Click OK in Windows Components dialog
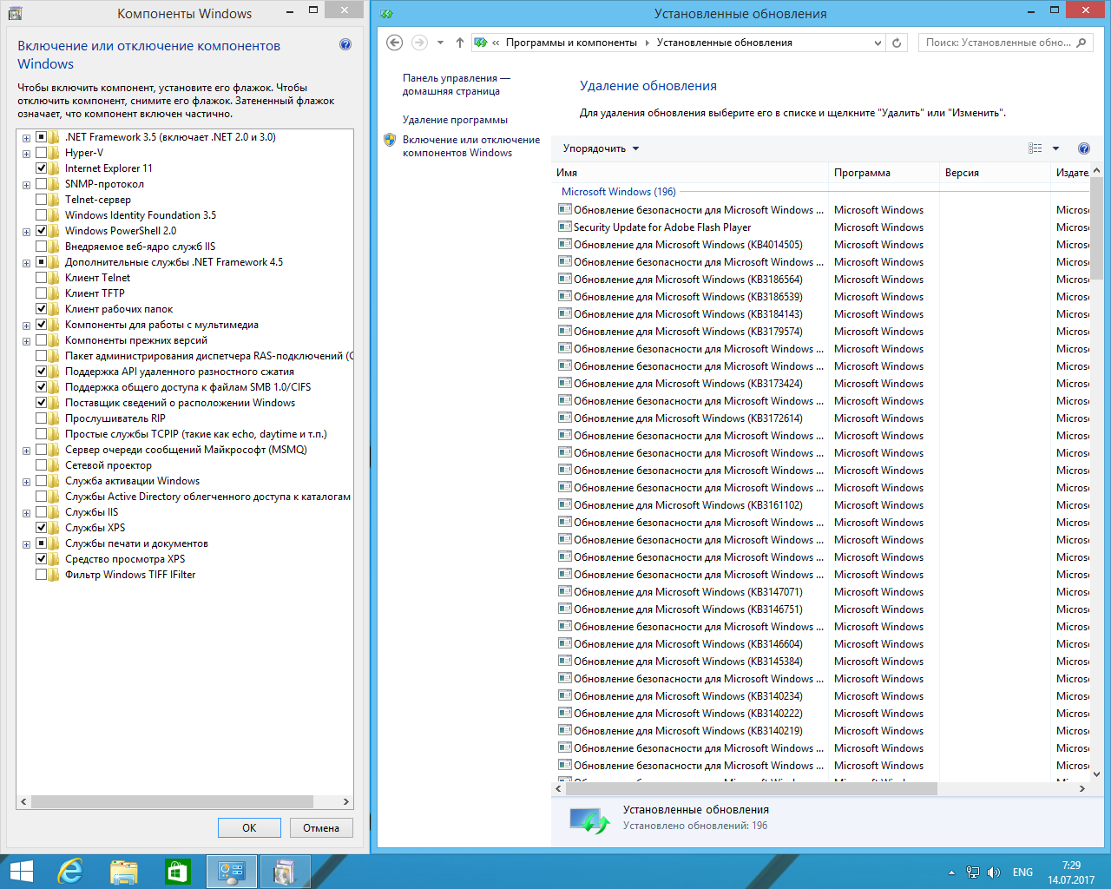This screenshot has width=1111, height=889. click(x=249, y=827)
